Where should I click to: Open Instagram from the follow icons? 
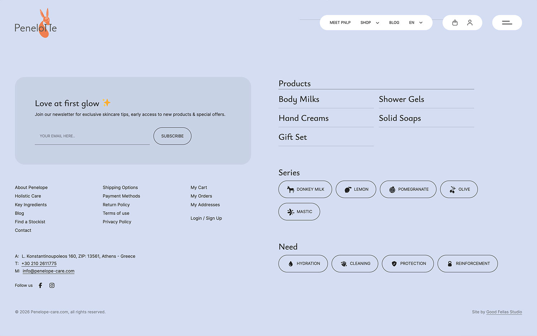pyautogui.click(x=52, y=285)
